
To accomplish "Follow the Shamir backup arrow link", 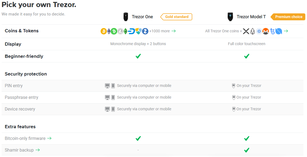I will coord(38,150).
